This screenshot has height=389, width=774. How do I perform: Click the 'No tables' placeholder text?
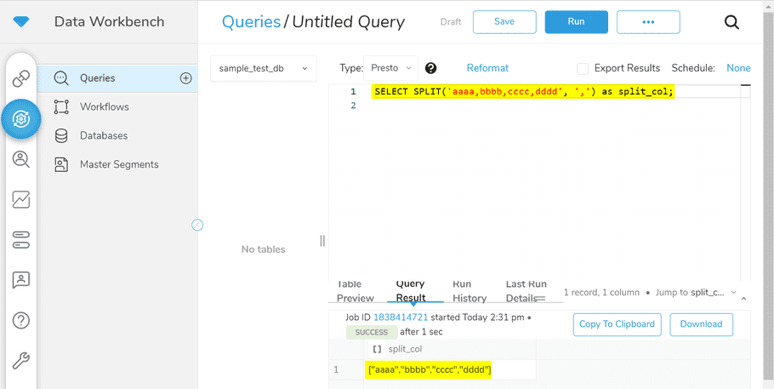[263, 249]
